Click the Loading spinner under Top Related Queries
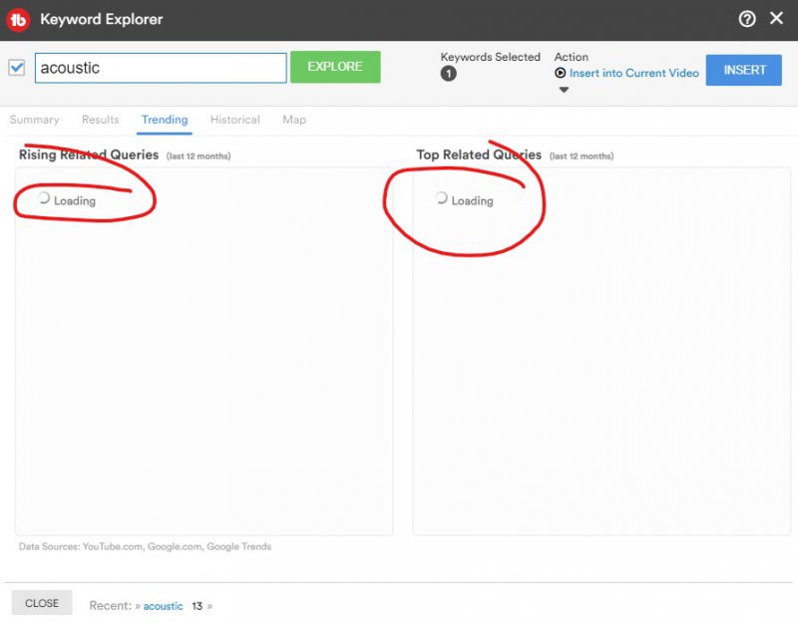 click(x=441, y=199)
